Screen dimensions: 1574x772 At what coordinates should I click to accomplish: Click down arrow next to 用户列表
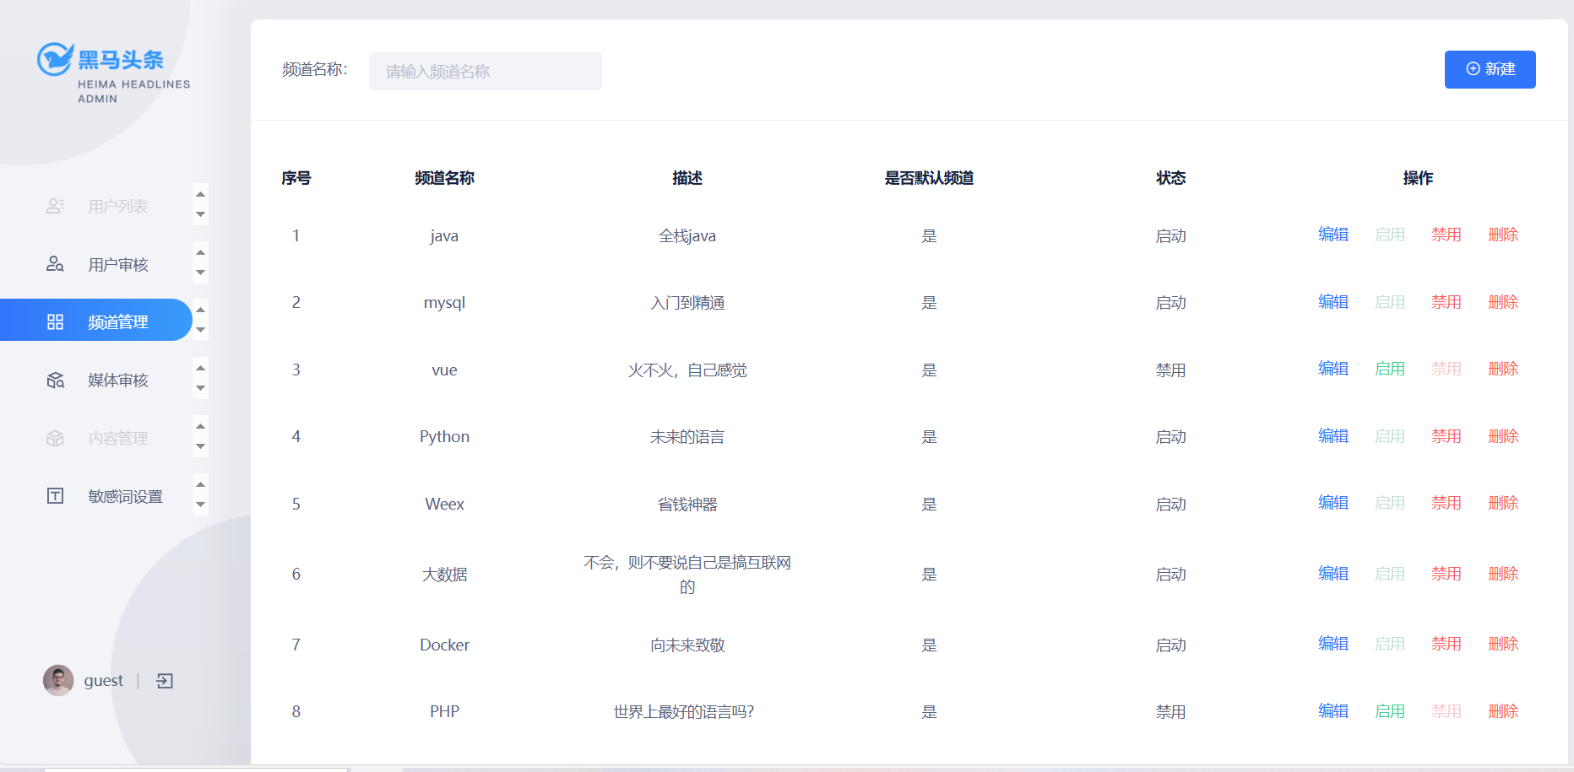[200, 214]
